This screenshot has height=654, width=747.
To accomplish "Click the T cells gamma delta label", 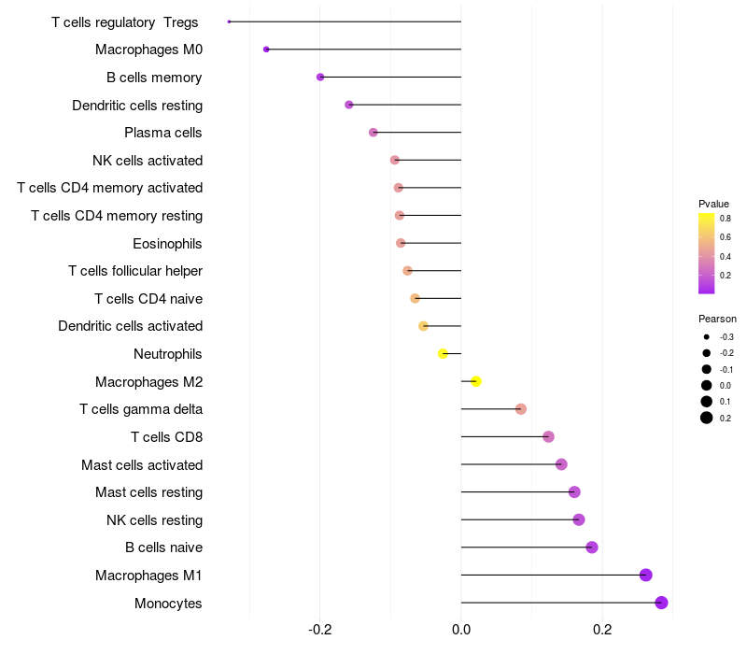I will point(141,409).
